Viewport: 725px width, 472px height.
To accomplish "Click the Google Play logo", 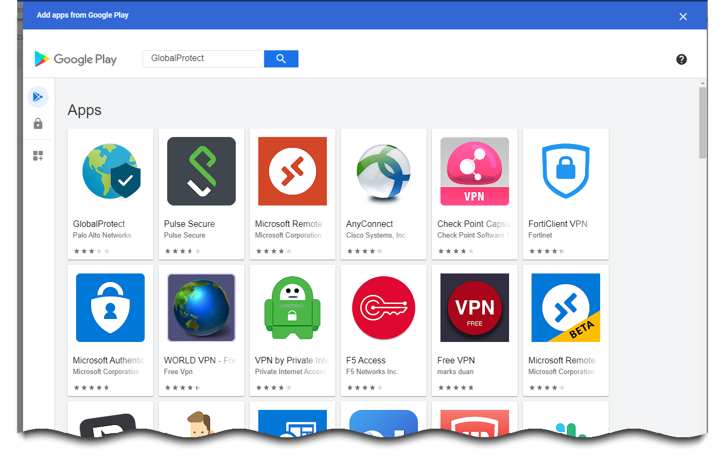I will [76, 59].
